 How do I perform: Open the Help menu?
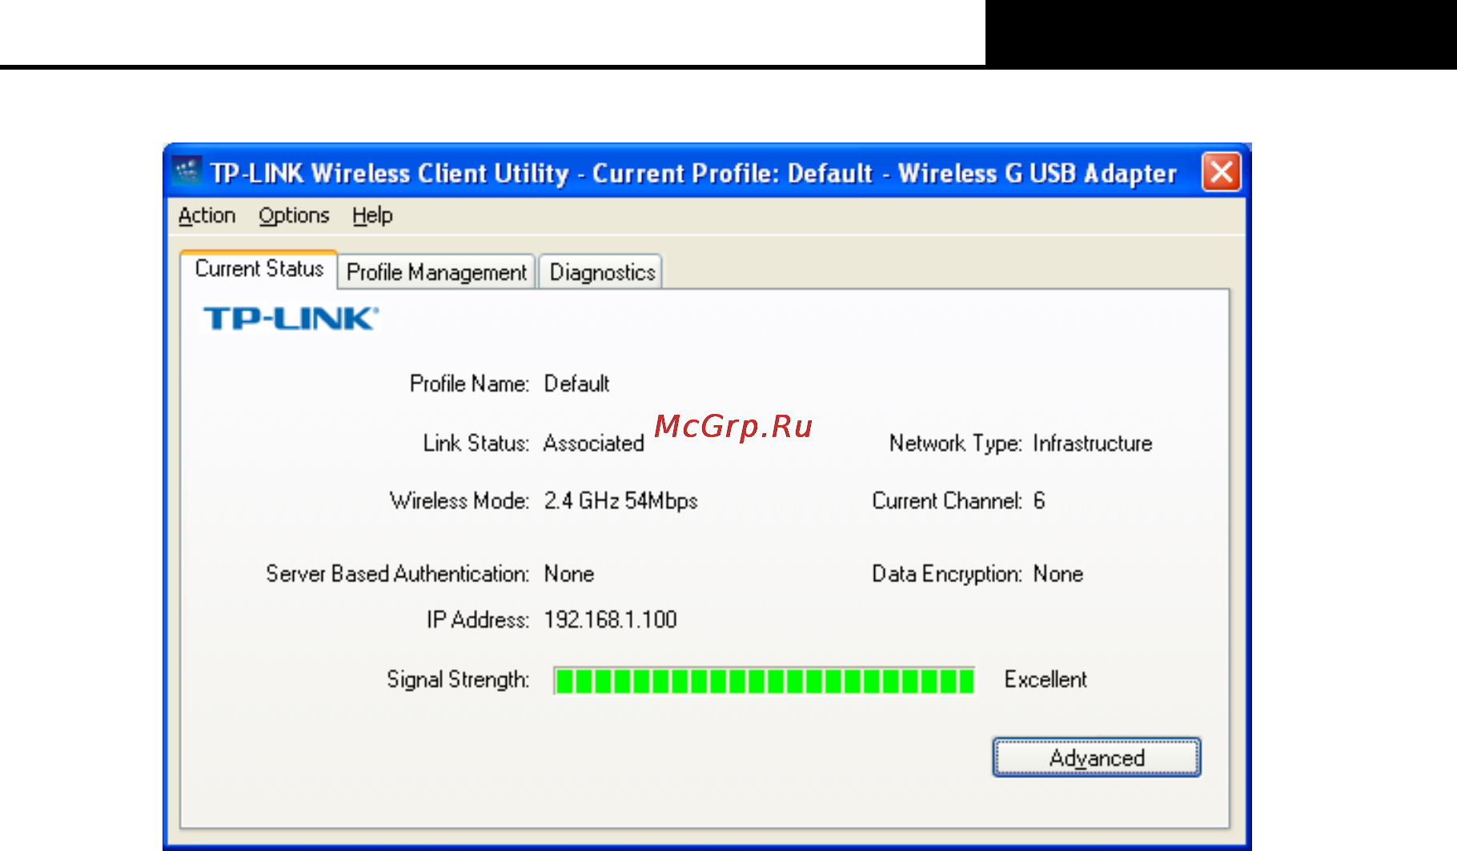[x=372, y=215]
